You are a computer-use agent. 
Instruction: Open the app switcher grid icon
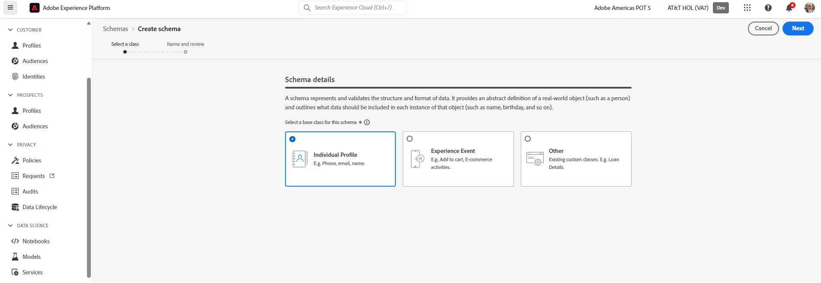pyautogui.click(x=747, y=8)
